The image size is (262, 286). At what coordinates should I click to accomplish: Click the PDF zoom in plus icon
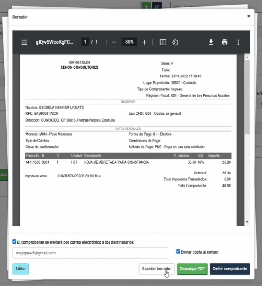[x=144, y=42]
